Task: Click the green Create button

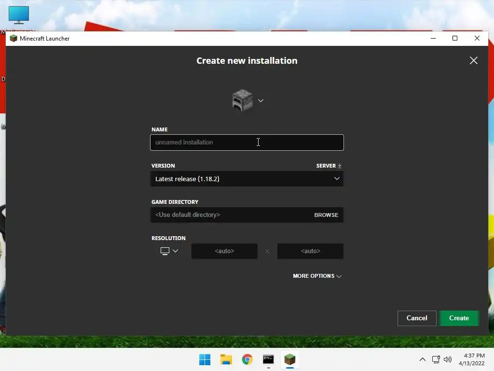Action: click(x=459, y=318)
